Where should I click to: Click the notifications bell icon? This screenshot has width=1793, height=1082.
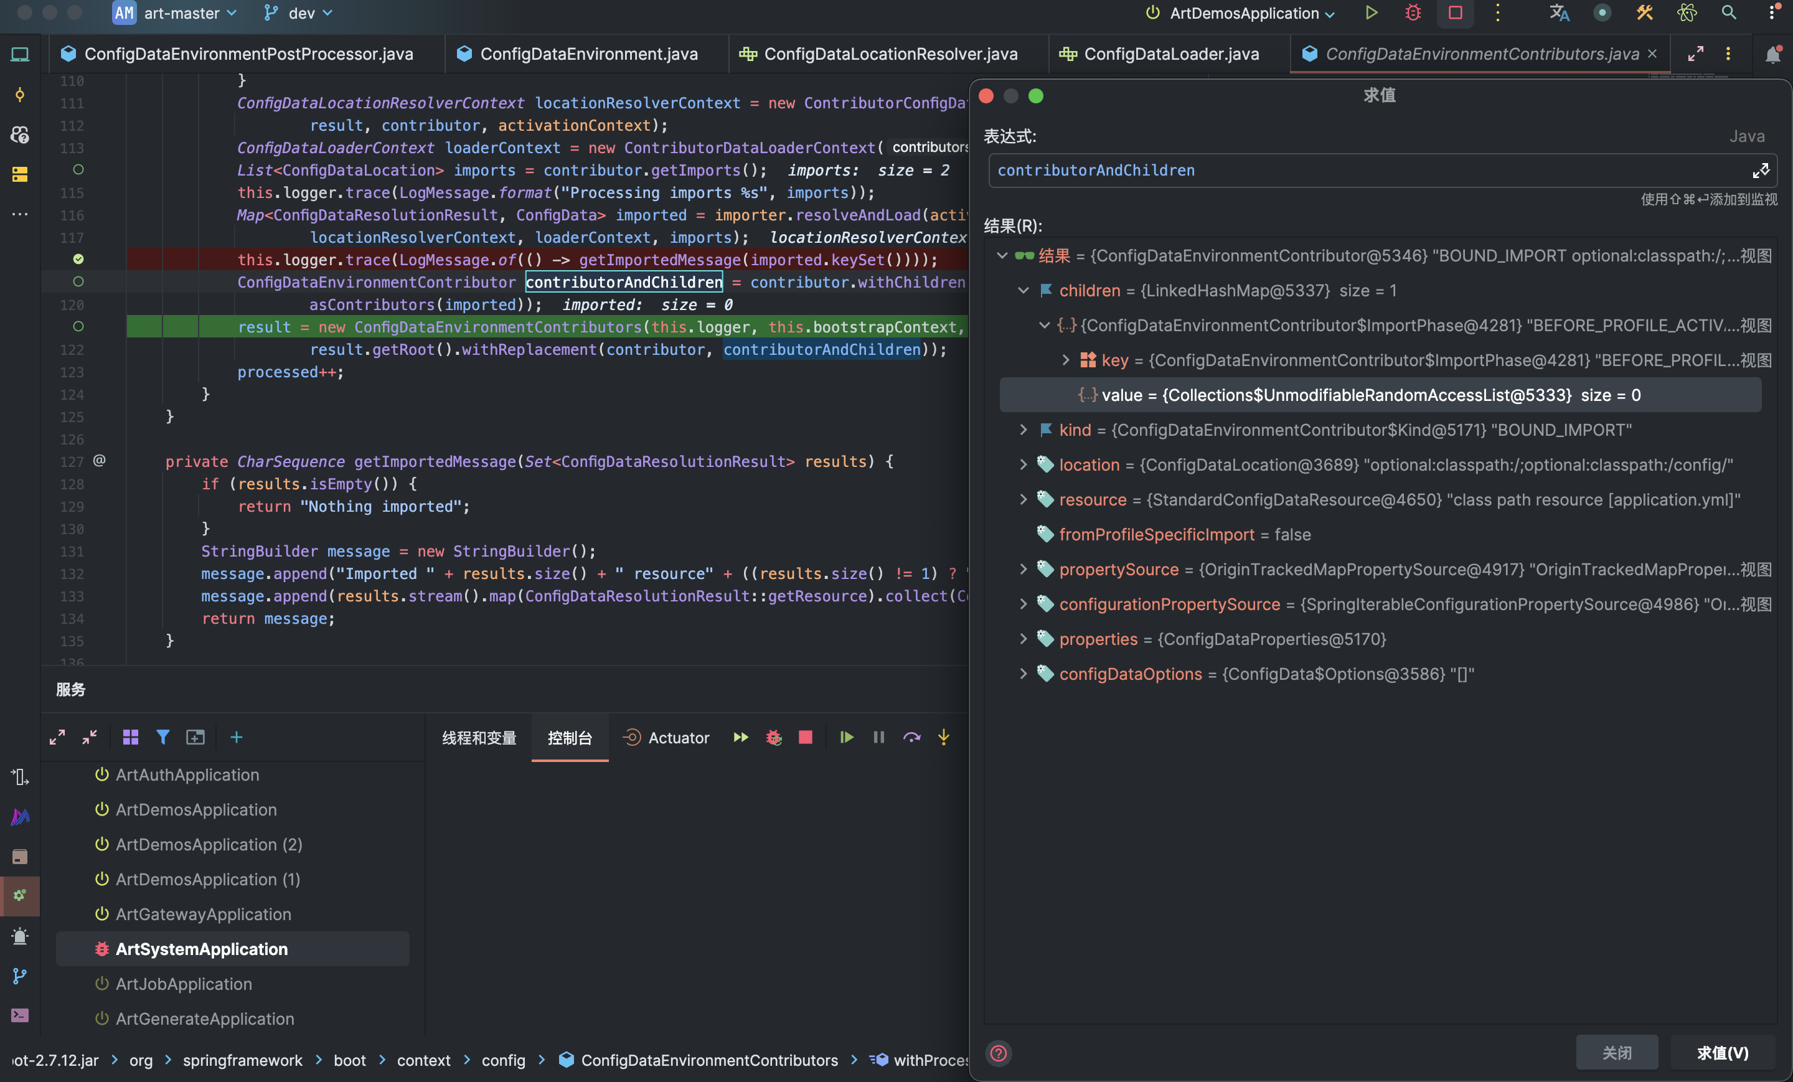tap(1772, 55)
